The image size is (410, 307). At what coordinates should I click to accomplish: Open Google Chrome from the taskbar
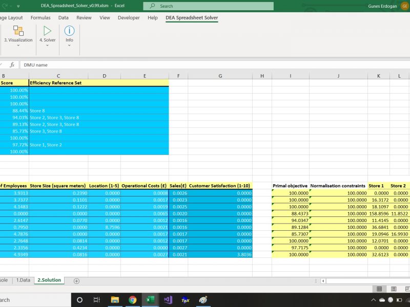(132, 300)
